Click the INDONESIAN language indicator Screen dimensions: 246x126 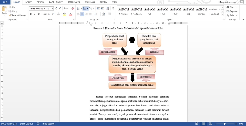tap(48, 124)
